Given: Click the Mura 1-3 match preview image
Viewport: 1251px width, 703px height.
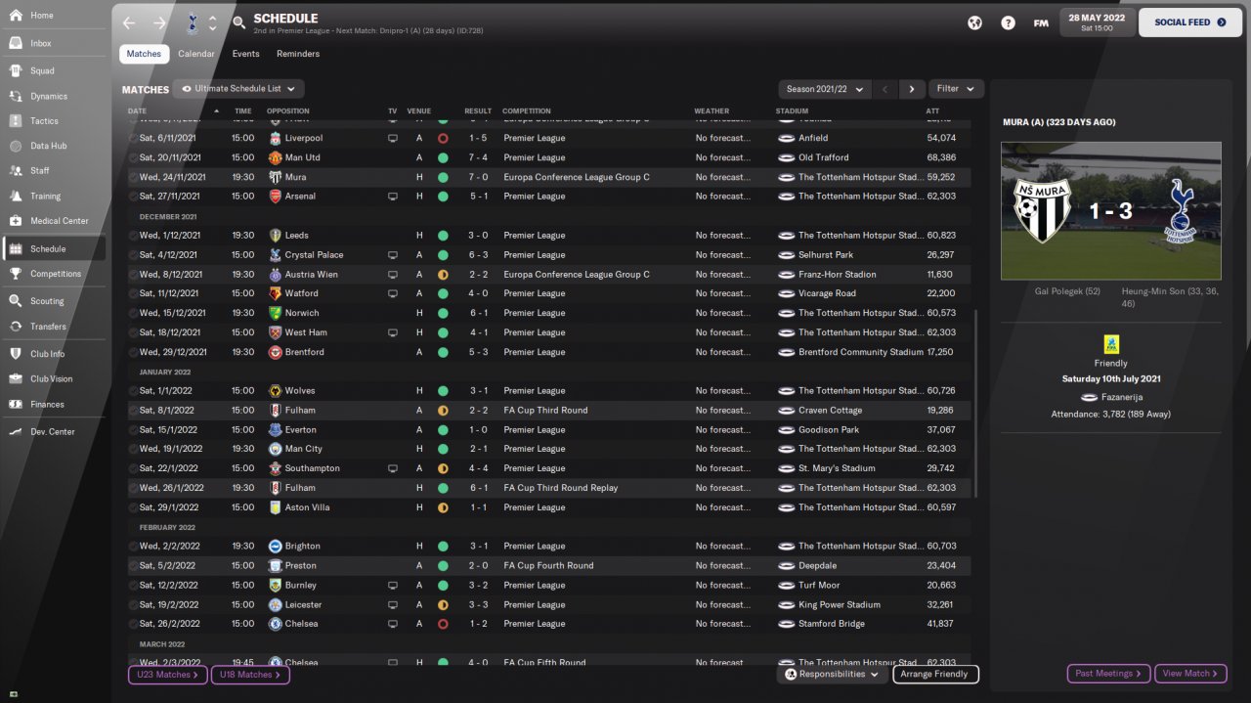Looking at the screenshot, I should 1110,211.
